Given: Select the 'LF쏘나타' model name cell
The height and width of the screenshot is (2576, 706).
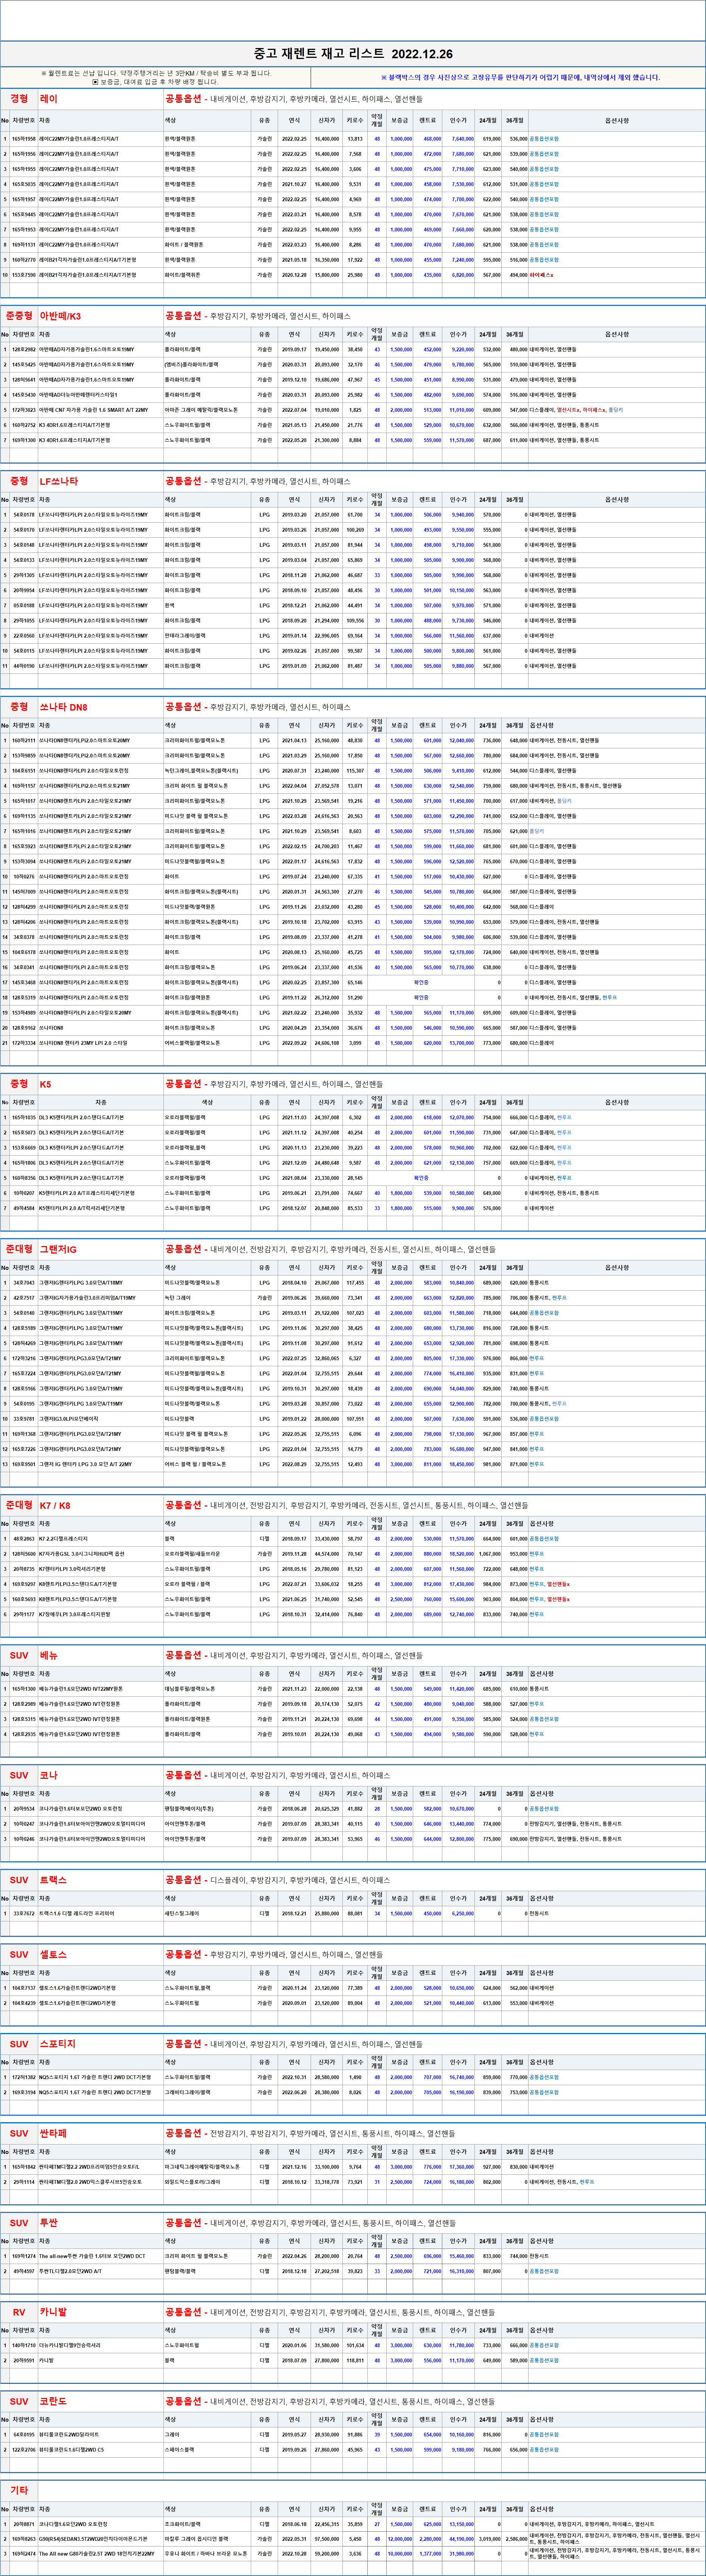Looking at the screenshot, I should [x=100, y=481].
